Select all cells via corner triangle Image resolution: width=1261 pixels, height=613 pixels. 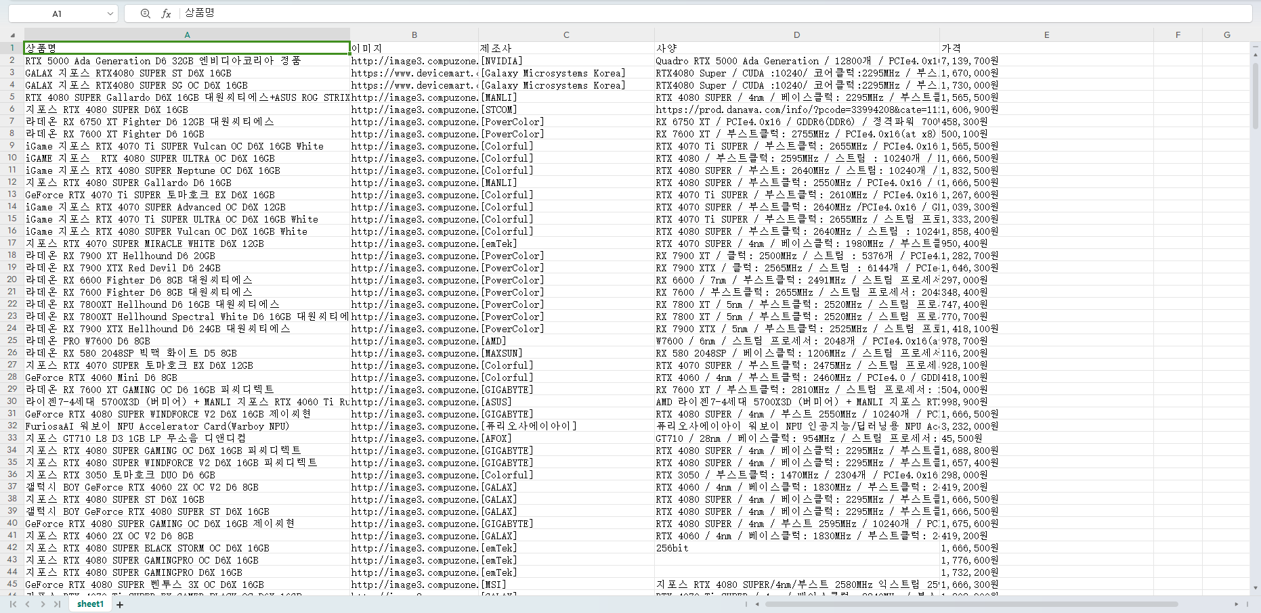click(12, 35)
